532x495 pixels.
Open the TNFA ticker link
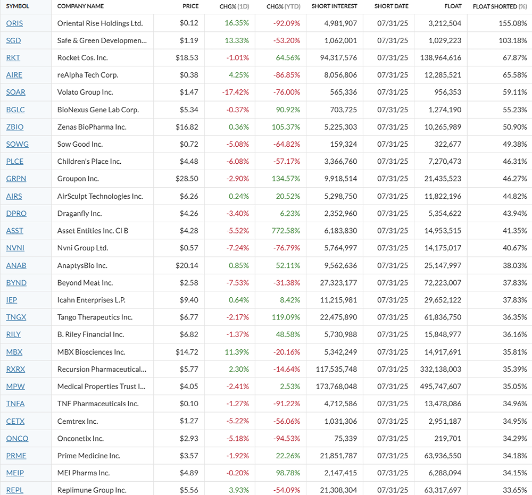15,404
